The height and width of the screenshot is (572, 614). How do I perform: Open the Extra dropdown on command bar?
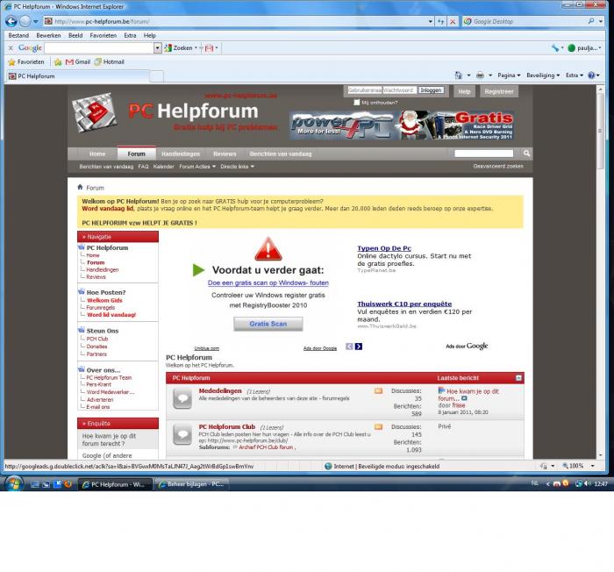click(574, 75)
